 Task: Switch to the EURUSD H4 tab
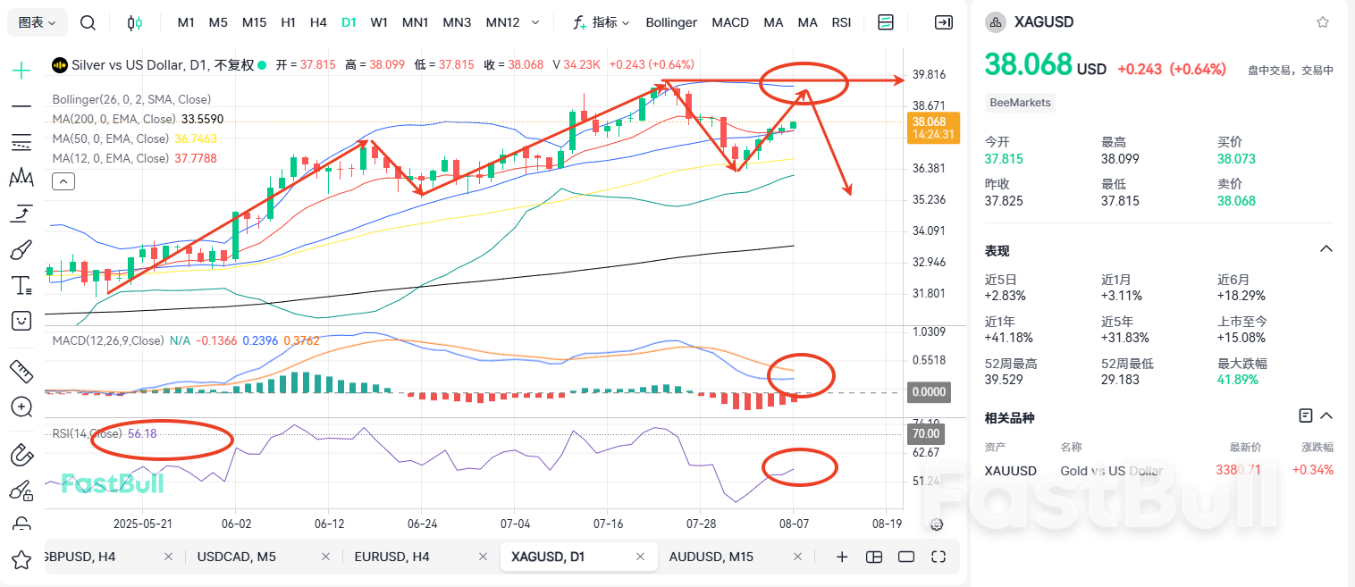click(x=393, y=557)
